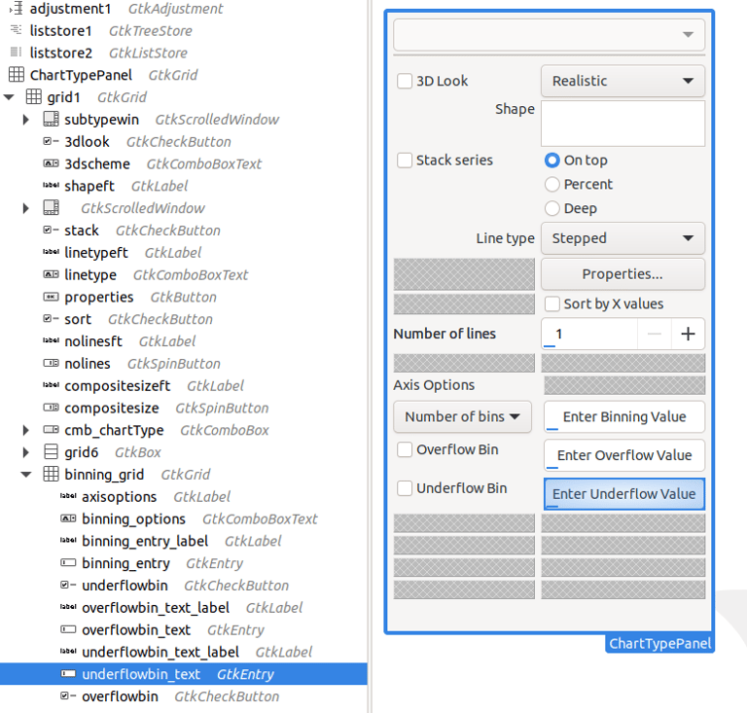Click the subtypewin scrolled window icon
This screenshot has width=747, height=713.
pos(51,119)
